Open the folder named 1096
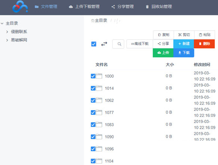Screen dimensions: 218x165 pyautogui.click(x=109, y=149)
